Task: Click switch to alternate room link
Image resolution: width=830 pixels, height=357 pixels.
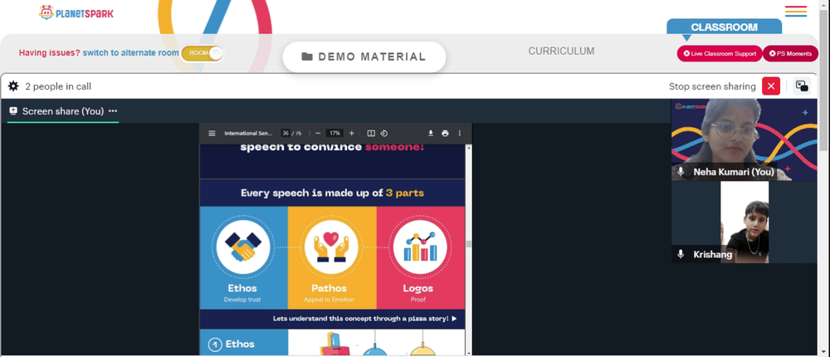Action: (131, 53)
